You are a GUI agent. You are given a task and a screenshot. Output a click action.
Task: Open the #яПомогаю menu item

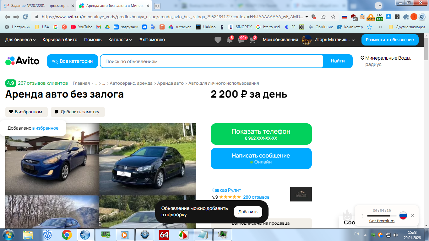coord(152,40)
